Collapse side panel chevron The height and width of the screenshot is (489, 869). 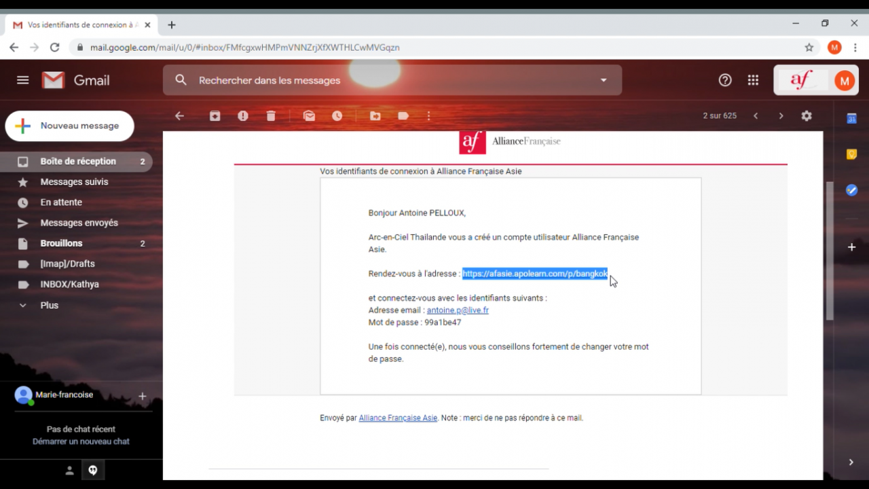coord(851,463)
